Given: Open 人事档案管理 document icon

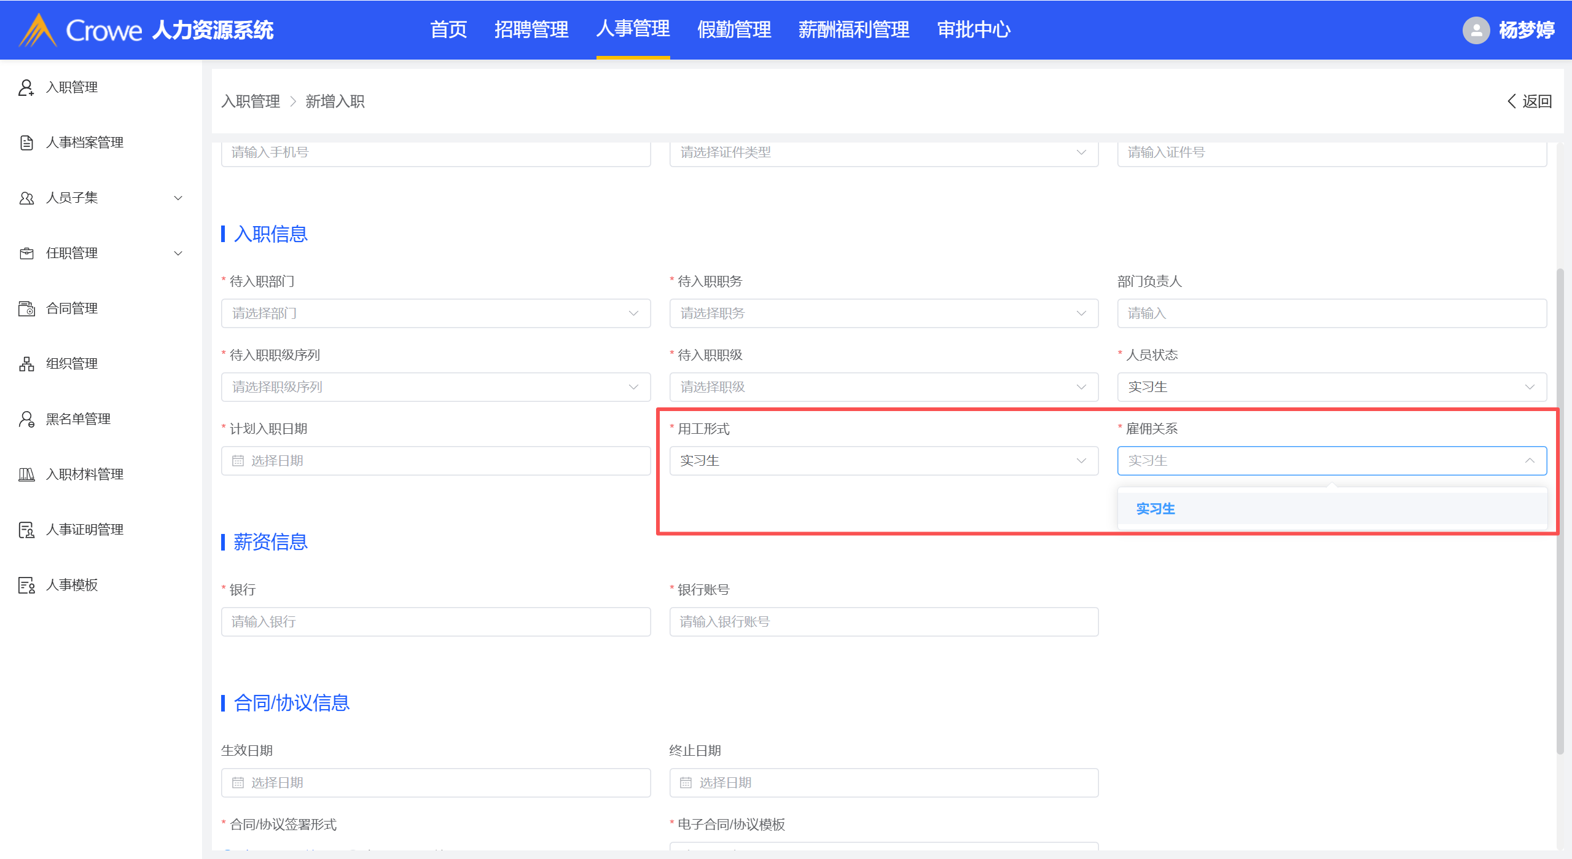Looking at the screenshot, I should pyautogui.click(x=26, y=143).
